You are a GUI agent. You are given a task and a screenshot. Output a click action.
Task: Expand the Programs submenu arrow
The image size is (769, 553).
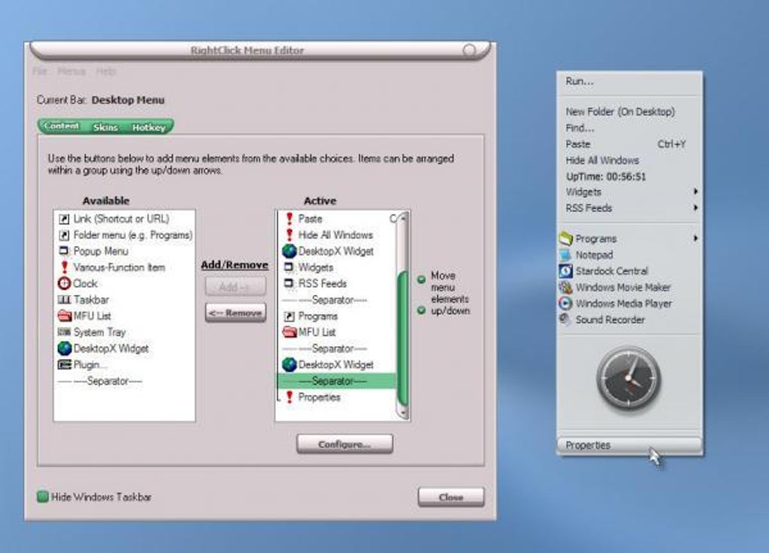(x=695, y=238)
